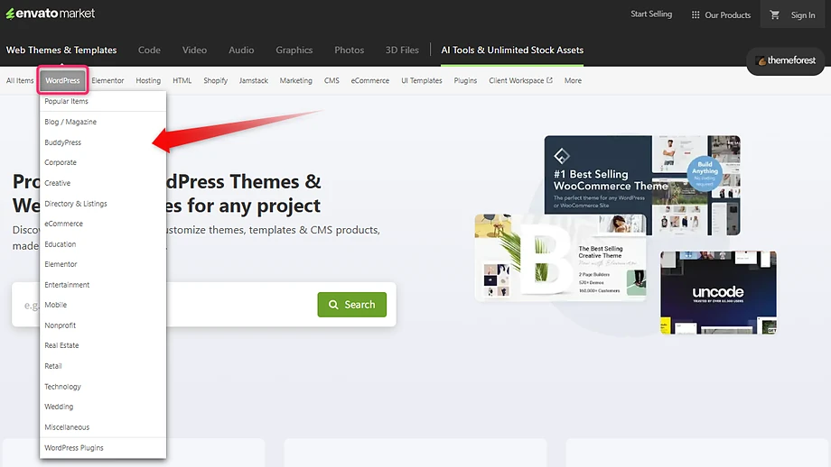Expand the More menu

point(573,80)
